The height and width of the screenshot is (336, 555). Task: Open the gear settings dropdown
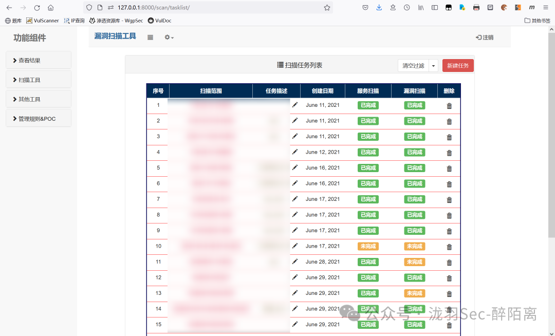(169, 37)
